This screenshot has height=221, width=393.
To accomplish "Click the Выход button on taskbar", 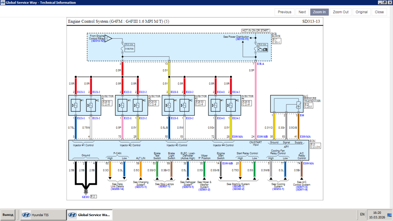I will tap(8, 215).
